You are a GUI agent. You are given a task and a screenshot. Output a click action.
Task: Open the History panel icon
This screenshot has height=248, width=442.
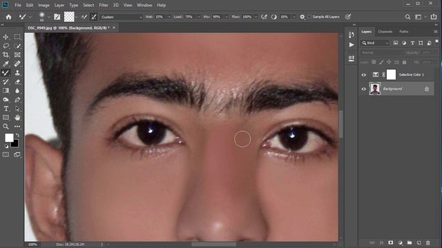pos(352,34)
